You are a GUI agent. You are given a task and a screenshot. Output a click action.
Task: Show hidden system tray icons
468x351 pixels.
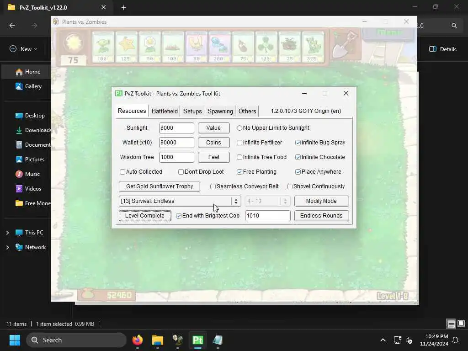[383, 340]
